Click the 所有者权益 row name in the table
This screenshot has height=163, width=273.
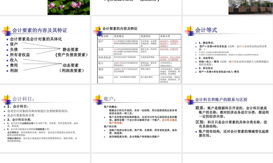click(105, 57)
